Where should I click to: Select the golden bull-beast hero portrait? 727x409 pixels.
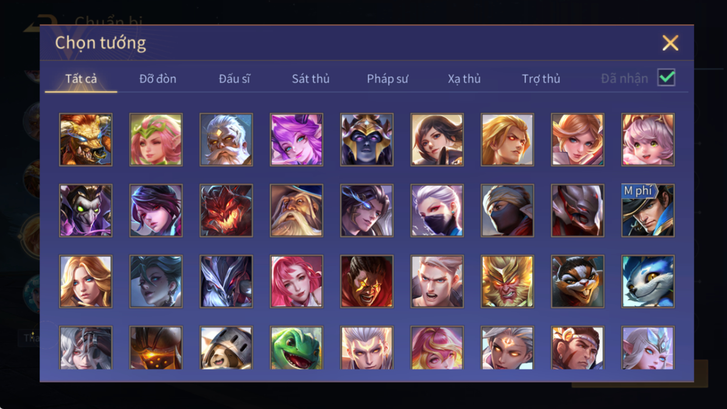pyautogui.click(x=85, y=140)
